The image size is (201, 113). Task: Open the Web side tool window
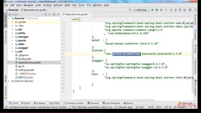(6, 78)
